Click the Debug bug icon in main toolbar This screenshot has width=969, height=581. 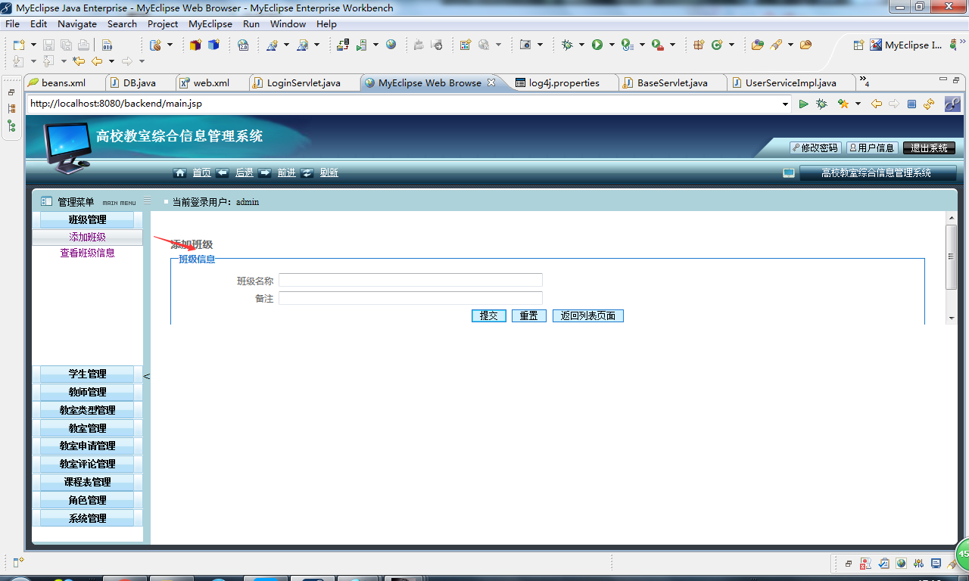pyautogui.click(x=567, y=45)
